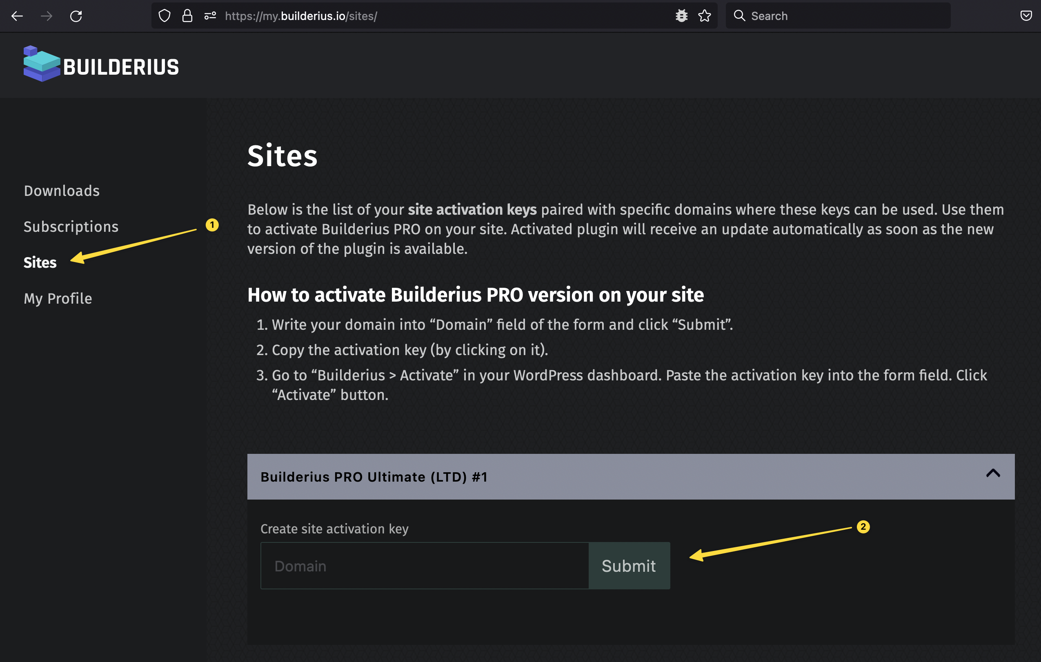Open the Pocket icon in toolbar

(x=1026, y=16)
